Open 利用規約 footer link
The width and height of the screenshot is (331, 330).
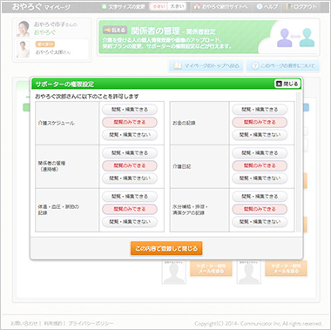point(52,323)
